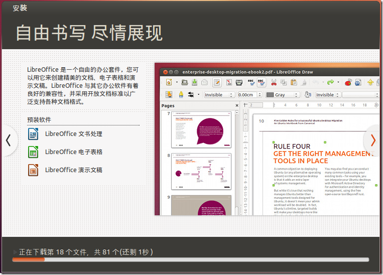383x275 pixels.
Task: Click the Print icon in Draw toolbar
Action: (x=239, y=82)
